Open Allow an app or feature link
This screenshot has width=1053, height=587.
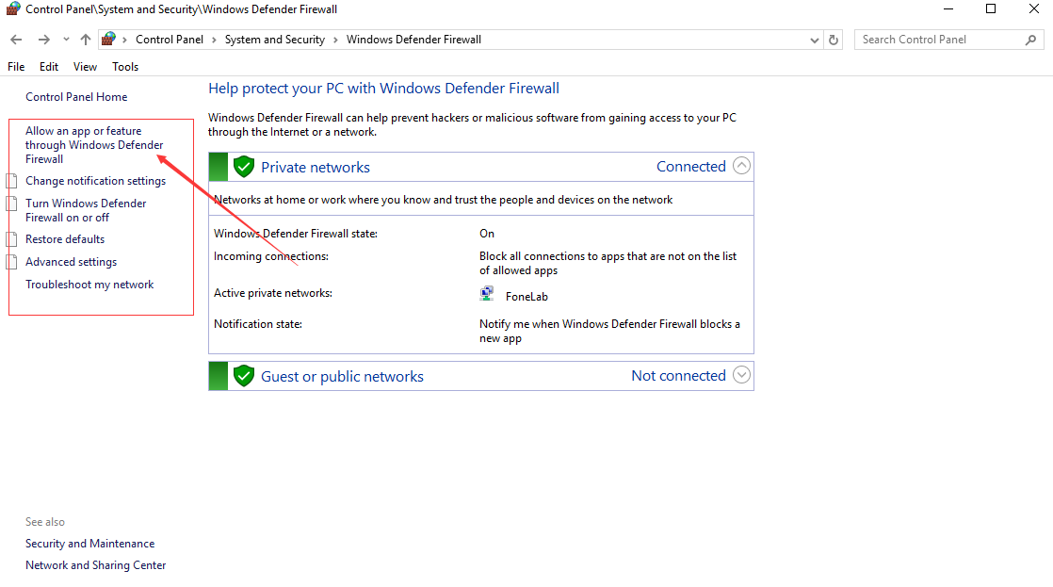[94, 145]
